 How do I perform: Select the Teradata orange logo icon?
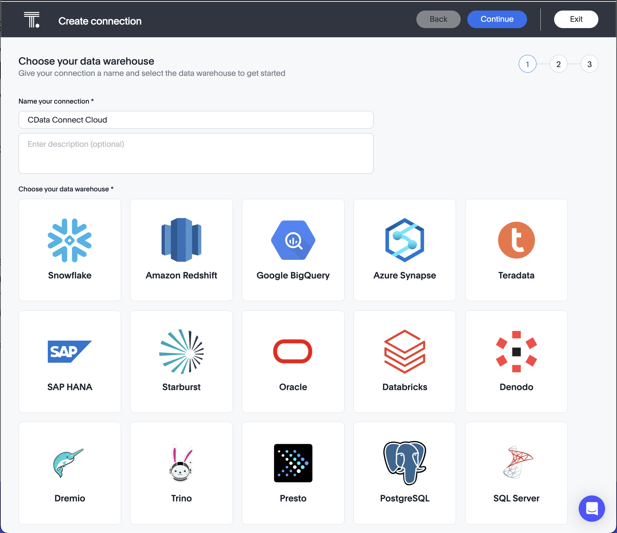(517, 240)
